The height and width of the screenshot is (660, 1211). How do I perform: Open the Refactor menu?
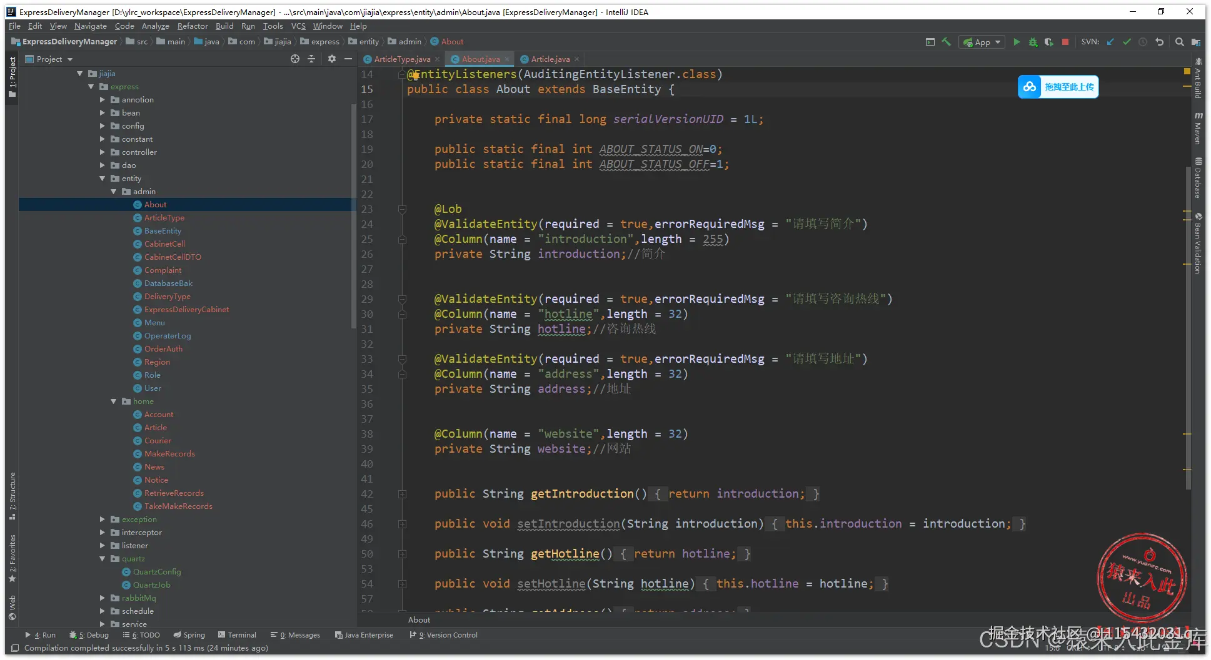(x=192, y=26)
